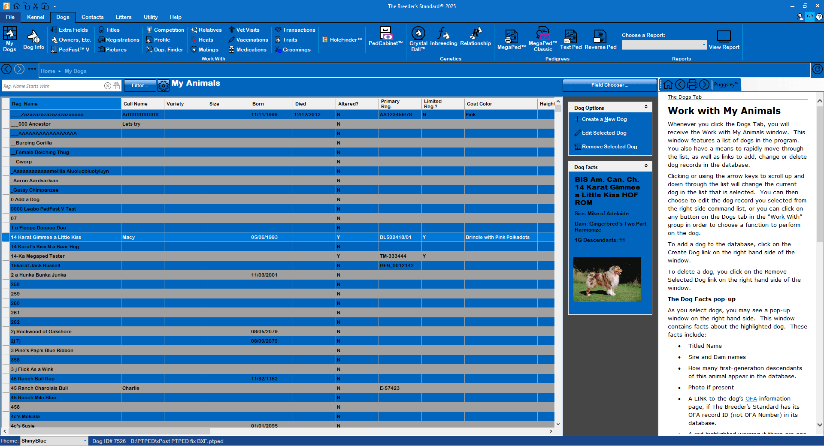The width and height of the screenshot is (824, 446).
Task: Open the Choose a Report dropdown
Action: pyautogui.click(x=703, y=45)
